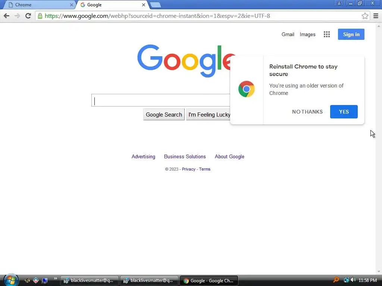This screenshot has width=382, height=286.
Task: Close the Google tab
Action: [x=144, y=5]
